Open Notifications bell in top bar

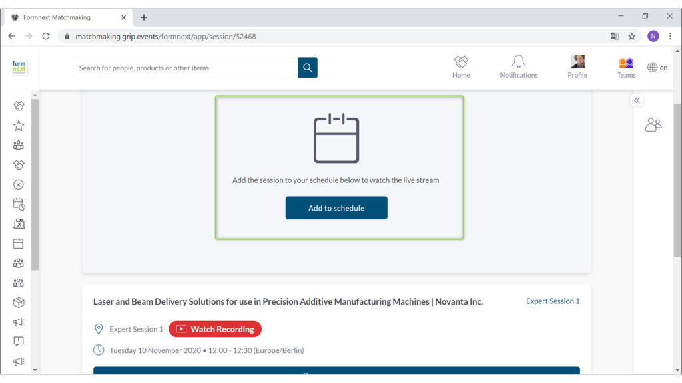coord(518,66)
